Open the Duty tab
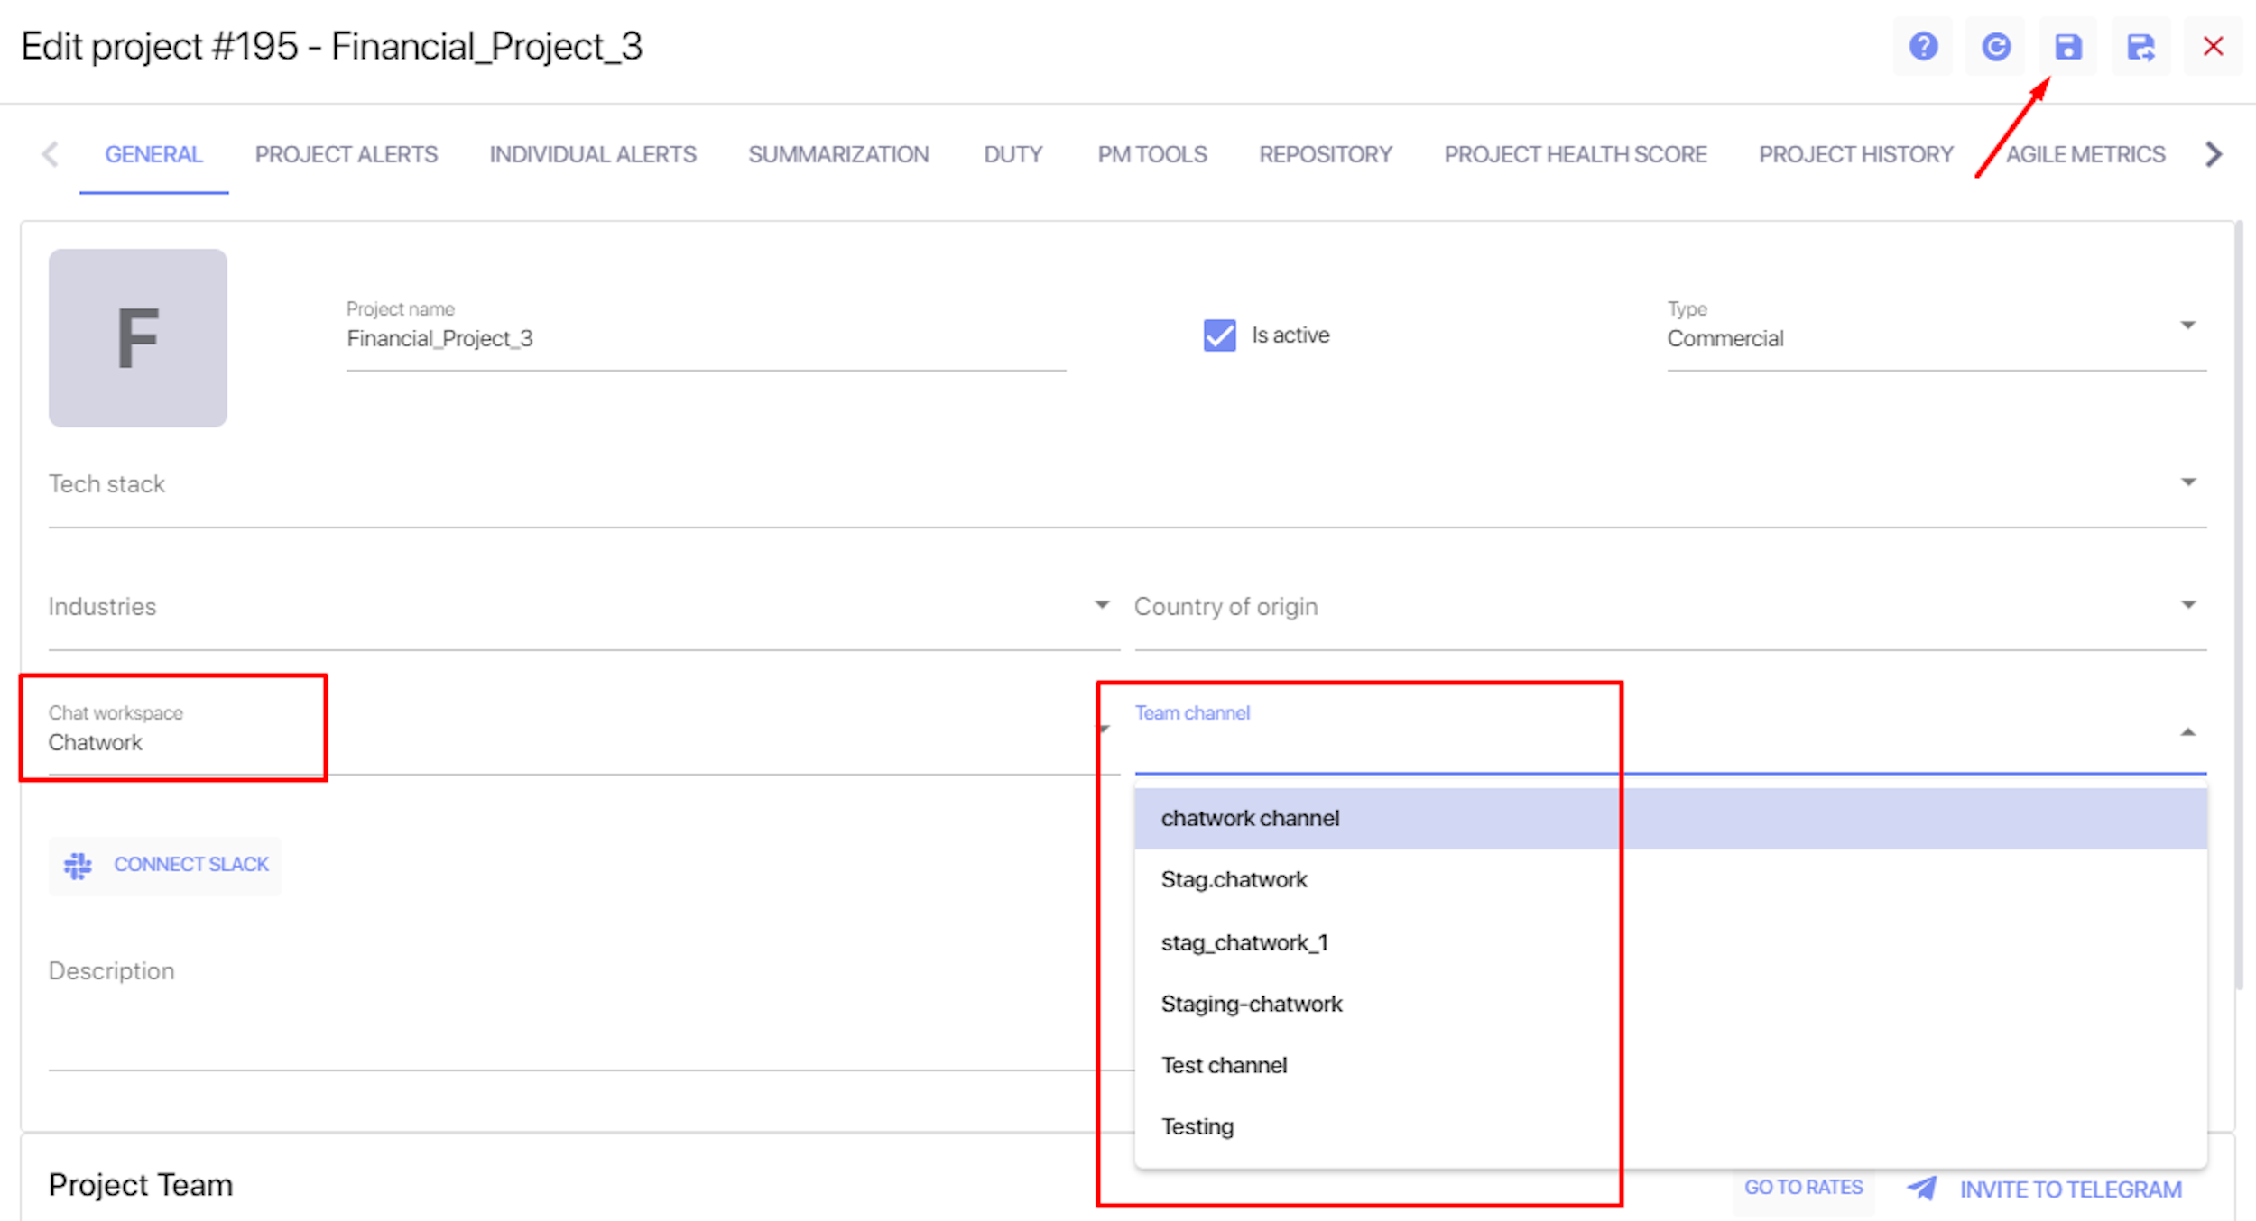The image size is (2256, 1221). coord(1012,154)
